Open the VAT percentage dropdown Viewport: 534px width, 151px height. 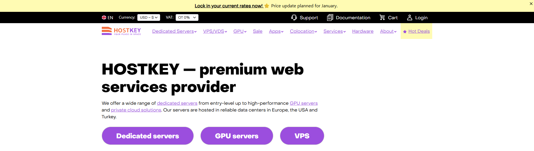(187, 17)
